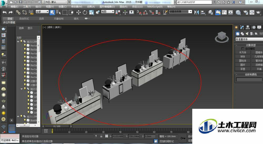This screenshot has width=263, height=144.
Task: Click the Bind to Space Warp icon
Action: (x=31, y=12)
